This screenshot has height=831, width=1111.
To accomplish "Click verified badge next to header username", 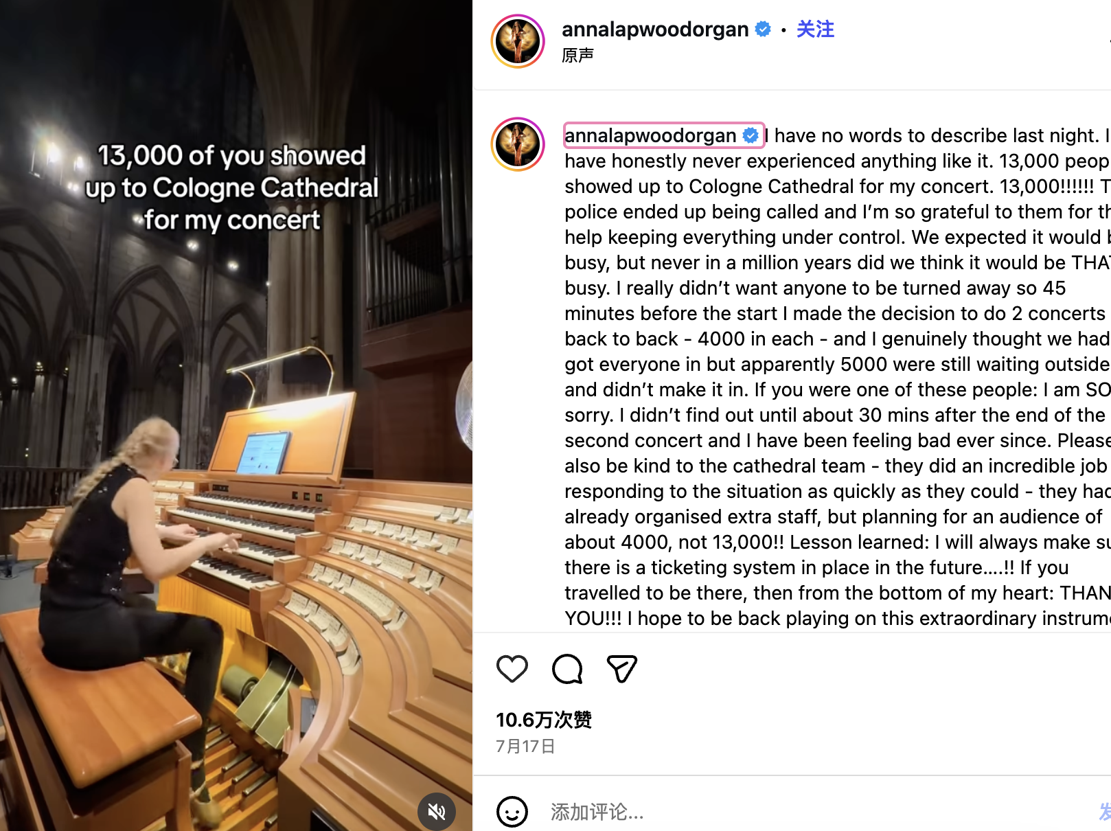I will (x=763, y=29).
